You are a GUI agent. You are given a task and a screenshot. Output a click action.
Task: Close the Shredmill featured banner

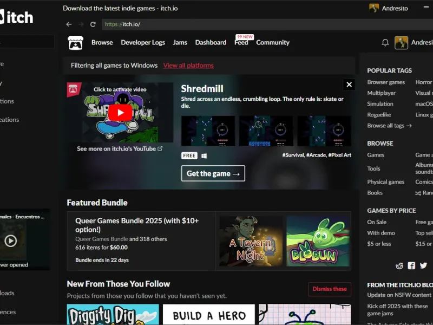click(x=349, y=84)
